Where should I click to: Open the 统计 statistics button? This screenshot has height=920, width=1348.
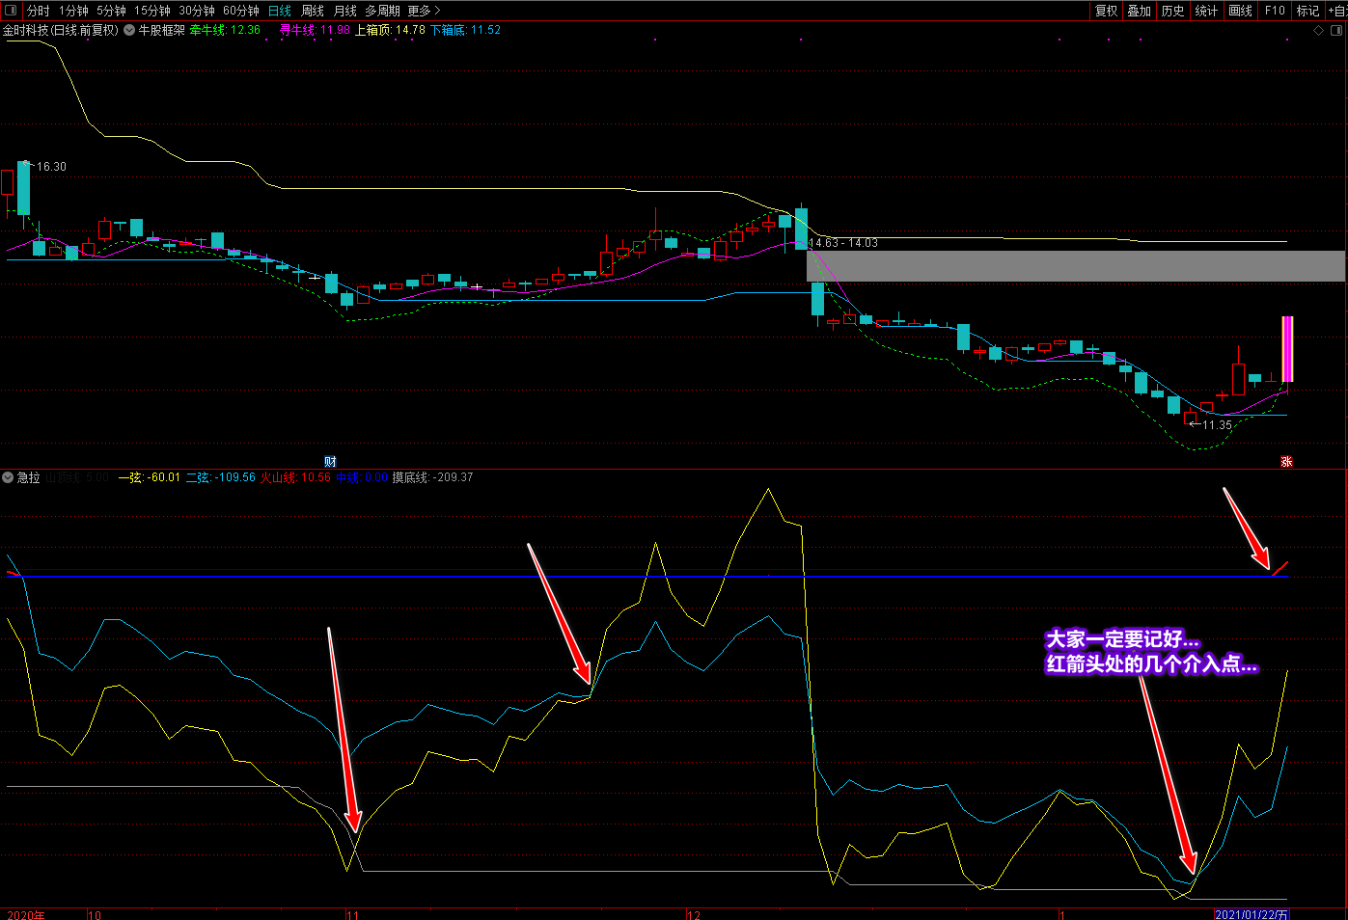point(1206,11)
